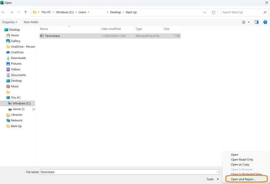
Task: Toggle the preview pane
Action: click(x=256, y=22)
